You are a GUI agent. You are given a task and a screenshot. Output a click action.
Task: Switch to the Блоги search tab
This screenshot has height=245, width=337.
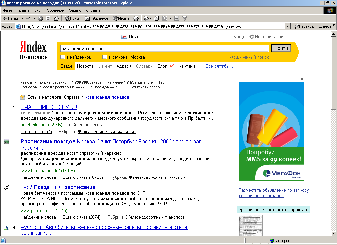coord(163,66)
